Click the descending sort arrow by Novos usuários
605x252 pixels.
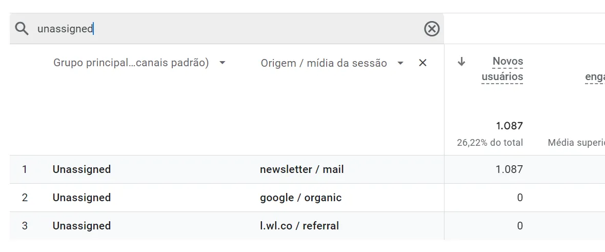click(x=461, y=62)
